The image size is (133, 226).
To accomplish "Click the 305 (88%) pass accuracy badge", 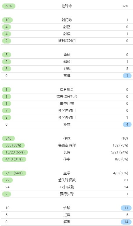I will 13,145.
